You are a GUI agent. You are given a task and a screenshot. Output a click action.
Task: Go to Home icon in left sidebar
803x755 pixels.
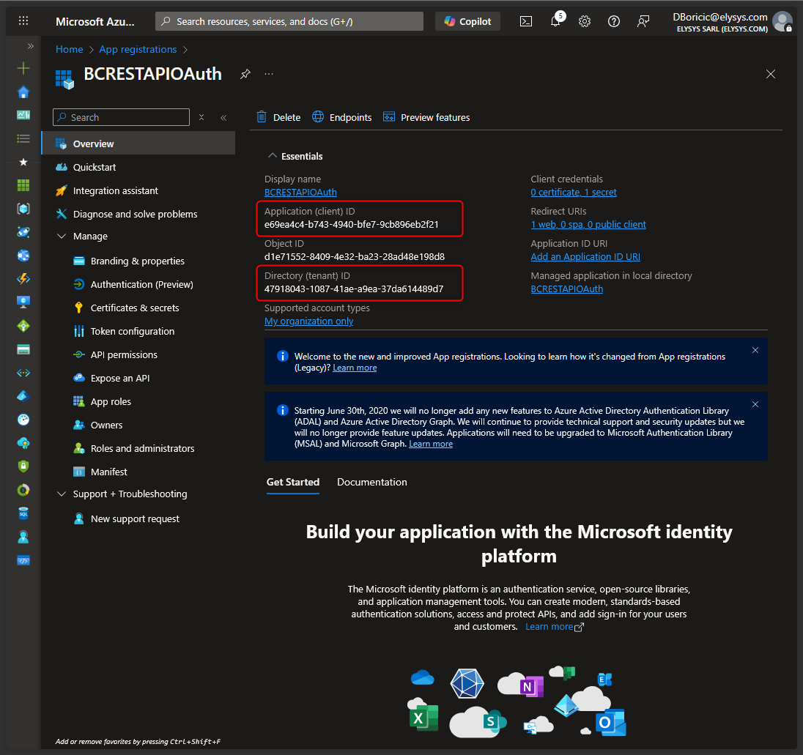click(x=23, y=92)
